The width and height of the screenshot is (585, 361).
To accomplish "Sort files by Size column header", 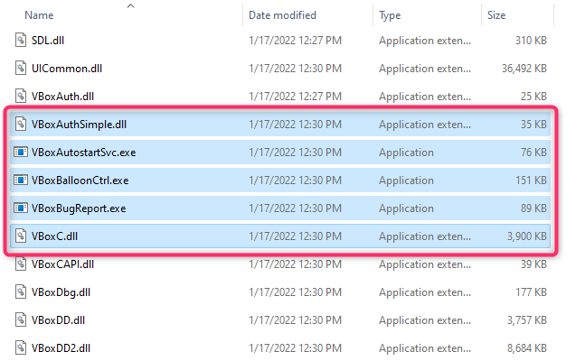I will [496, 15].
